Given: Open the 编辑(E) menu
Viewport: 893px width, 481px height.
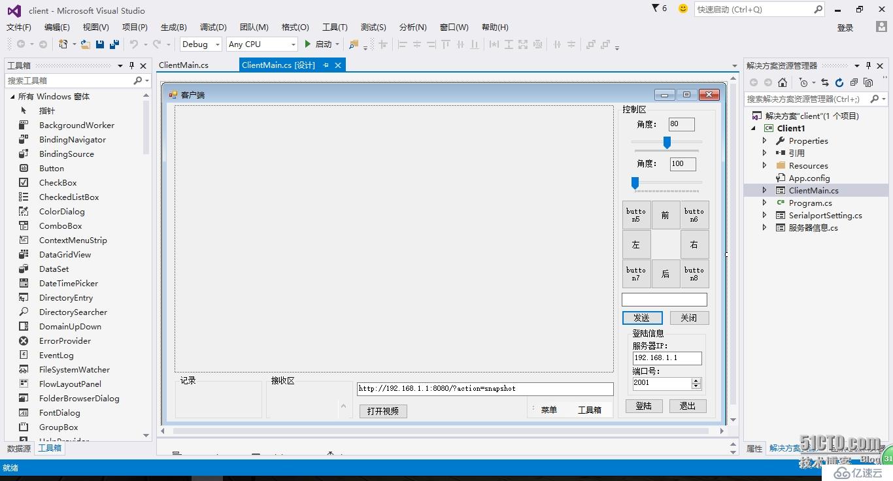Looking at the screenshot, I should tap(57, 27).
